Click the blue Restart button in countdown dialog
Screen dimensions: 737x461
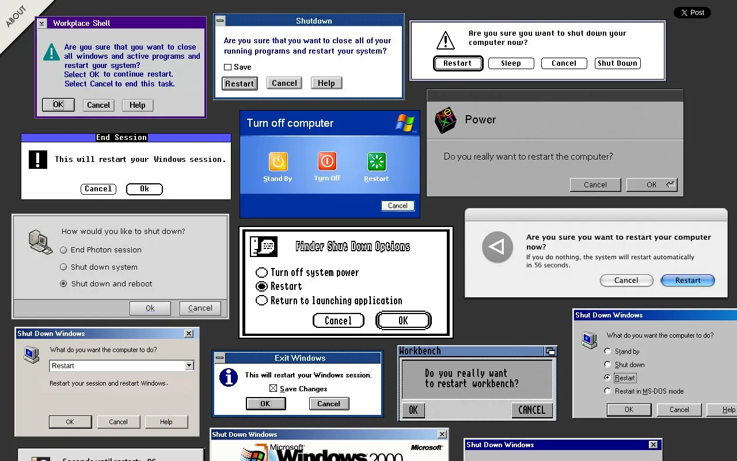[688, 281]
